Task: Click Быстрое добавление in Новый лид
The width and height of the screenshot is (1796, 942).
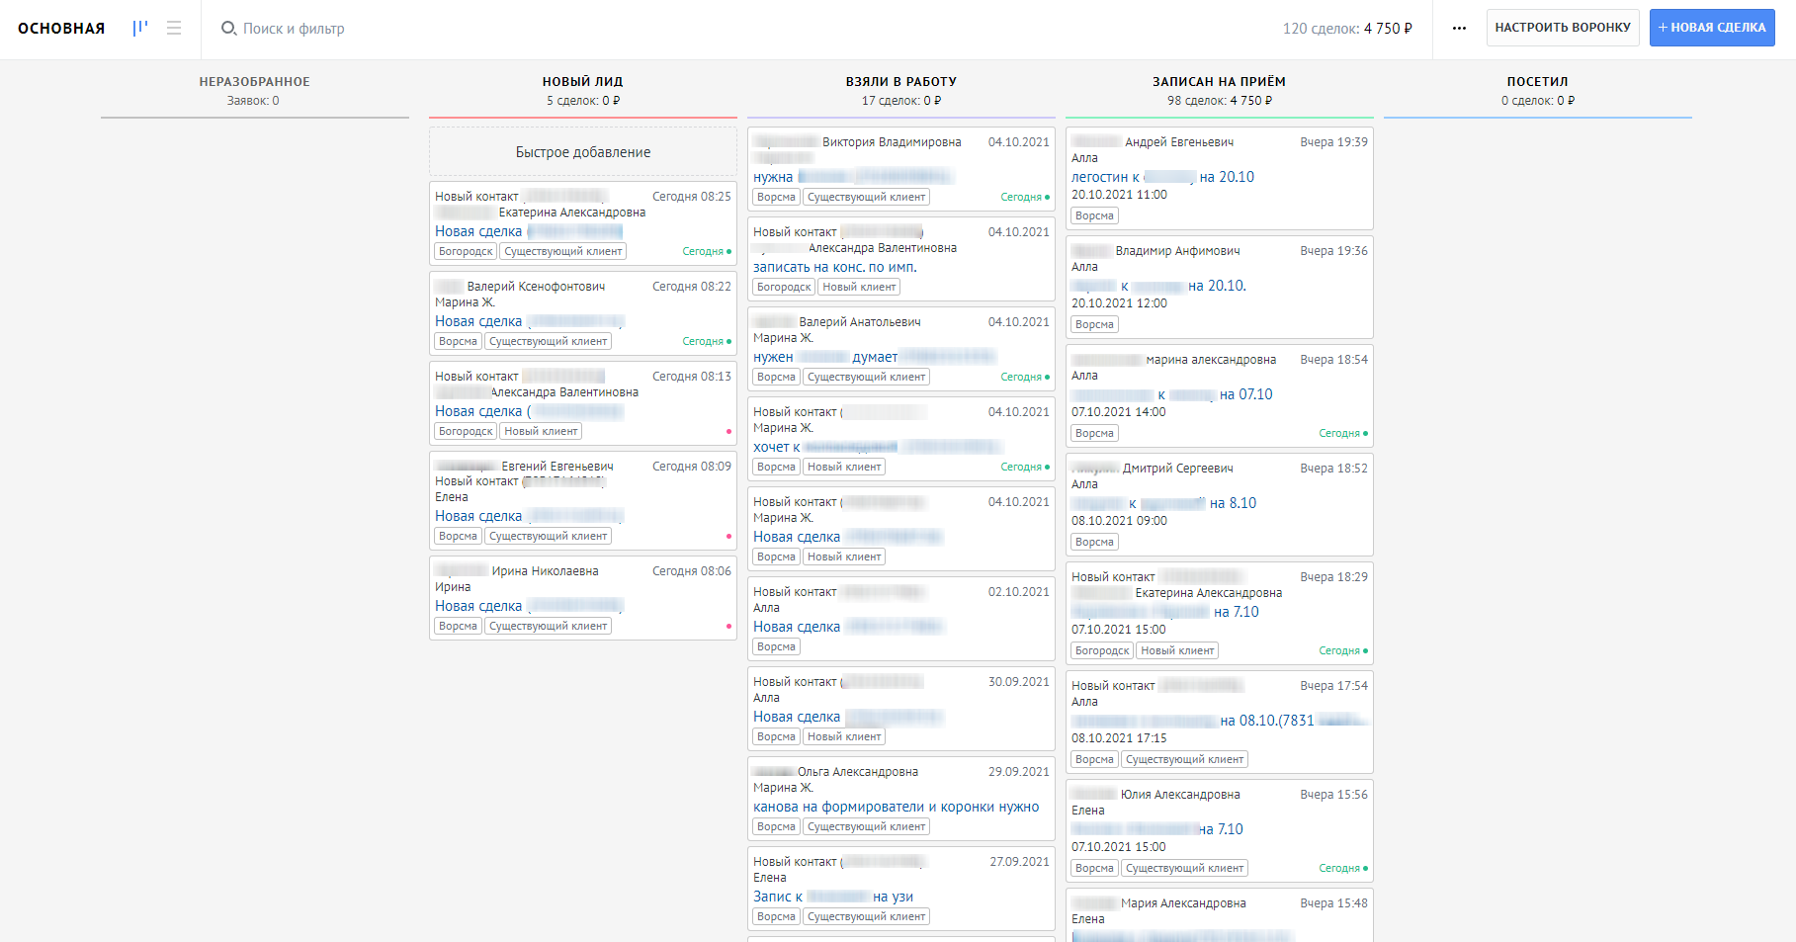Action: click(583, 152)
